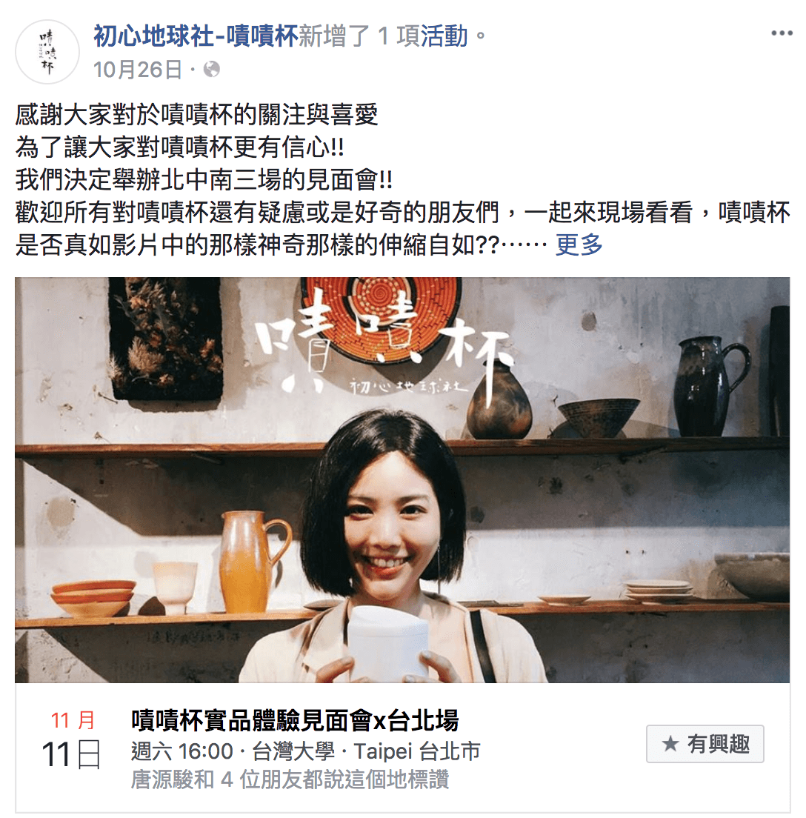
Task: Click the 台灣大學 location text
Action: pyautogui.click(x=293, y=752)
